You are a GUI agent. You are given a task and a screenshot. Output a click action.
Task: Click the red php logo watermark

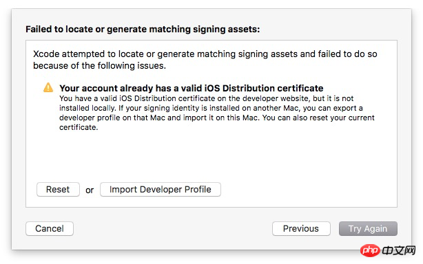tap(370, 251)
